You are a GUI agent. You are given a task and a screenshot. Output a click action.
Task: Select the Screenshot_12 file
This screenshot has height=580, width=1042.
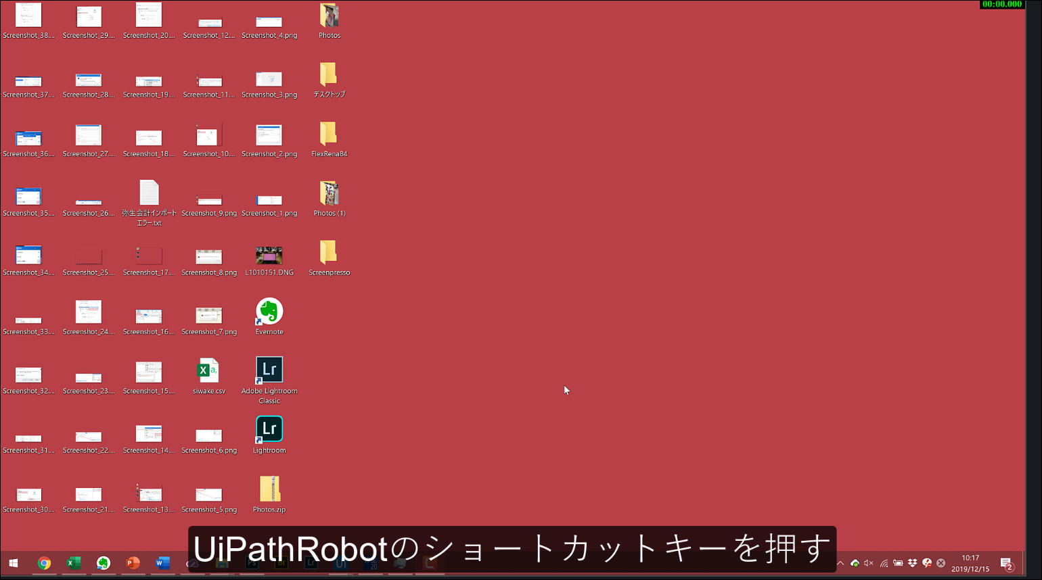click(x=209, y=27)
